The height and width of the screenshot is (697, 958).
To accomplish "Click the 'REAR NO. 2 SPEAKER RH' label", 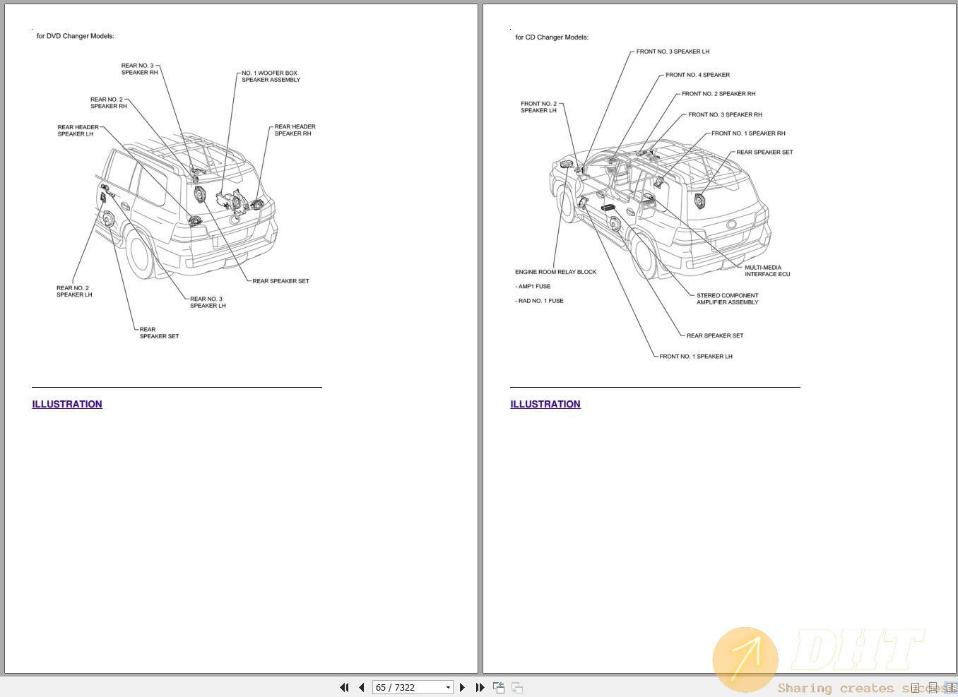I will (108, 102).
